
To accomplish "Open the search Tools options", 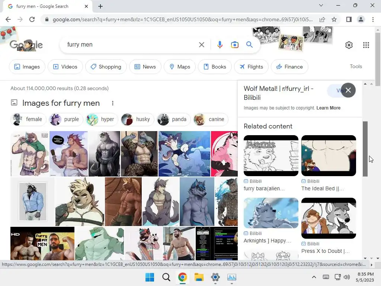I will point(356,66).
